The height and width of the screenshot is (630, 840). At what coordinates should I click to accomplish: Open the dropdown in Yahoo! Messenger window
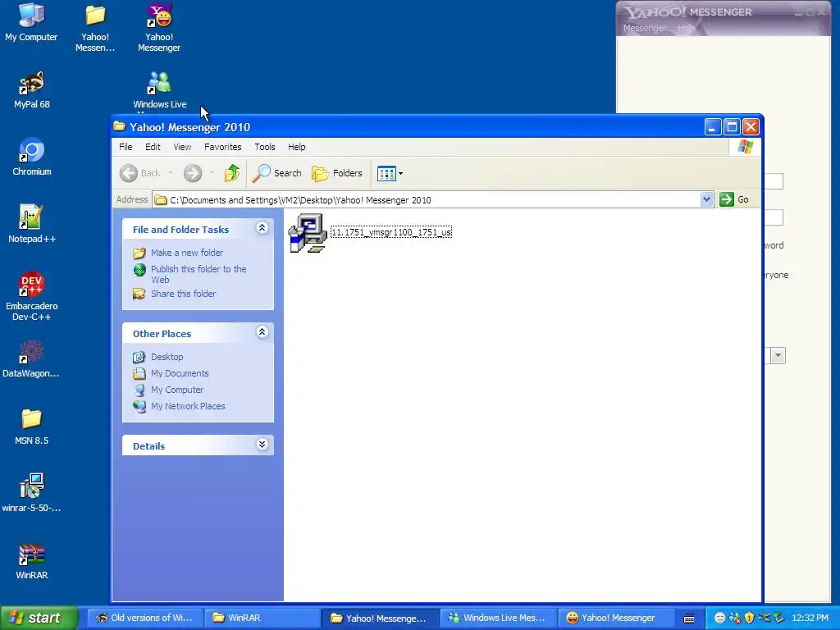778,355
